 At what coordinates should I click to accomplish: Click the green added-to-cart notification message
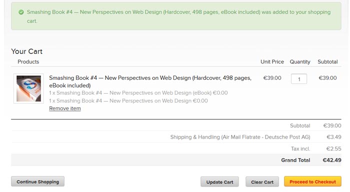pyautogui.click(x=176, y=16)
